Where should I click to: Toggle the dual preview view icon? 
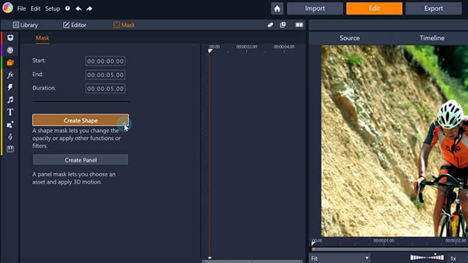[300, 25]
